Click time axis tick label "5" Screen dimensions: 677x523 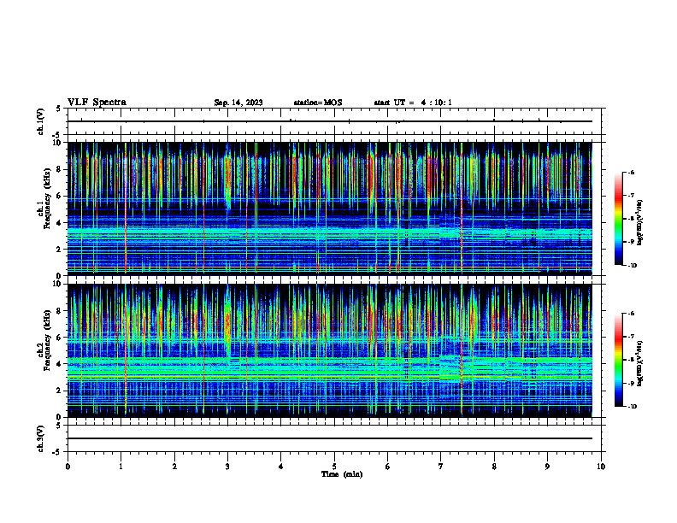click(x=334, y=467)
